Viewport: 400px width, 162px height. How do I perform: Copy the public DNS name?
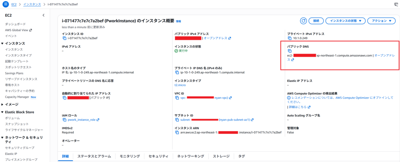click(289, 51)
